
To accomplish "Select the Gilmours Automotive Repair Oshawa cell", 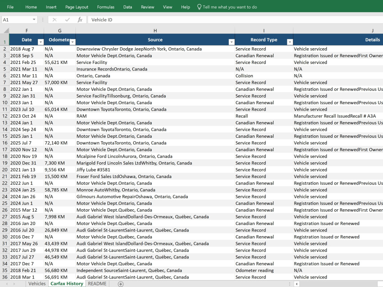I will pyautogui.click(x=155, y=196).
